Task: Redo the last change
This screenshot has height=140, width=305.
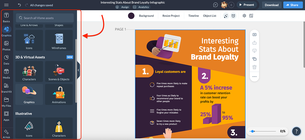Action: 27,5
